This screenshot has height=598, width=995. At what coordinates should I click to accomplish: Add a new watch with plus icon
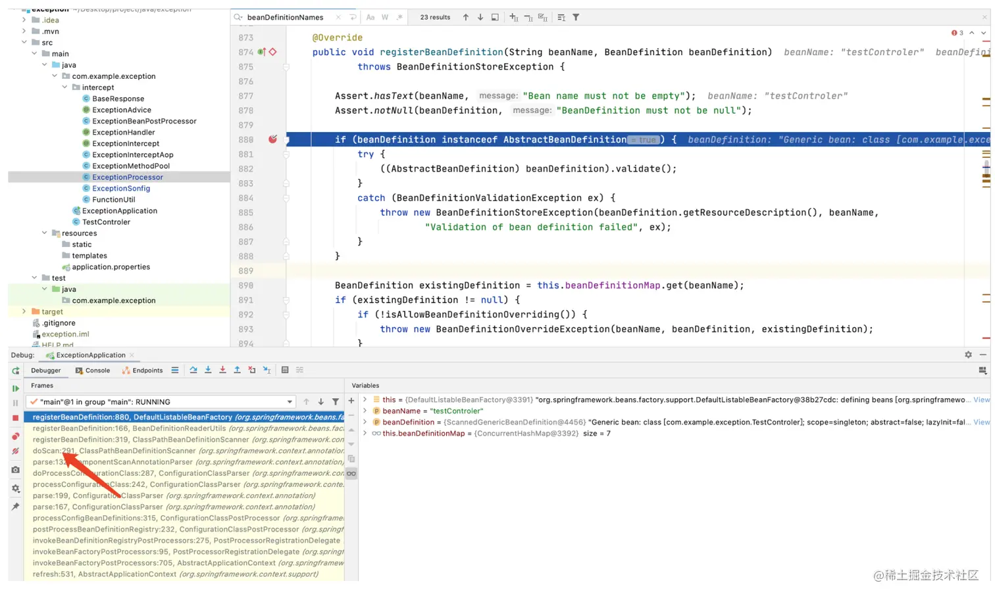pyautogui.click(x=351, y=400)
